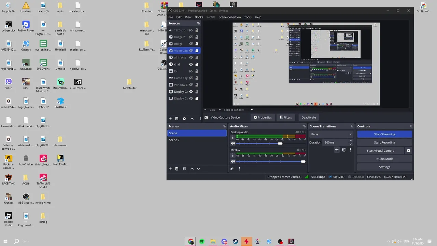This screenshot has width=437, height=246.
Task: Show hidden system tray icons chevron
Action: pos(388,242)
